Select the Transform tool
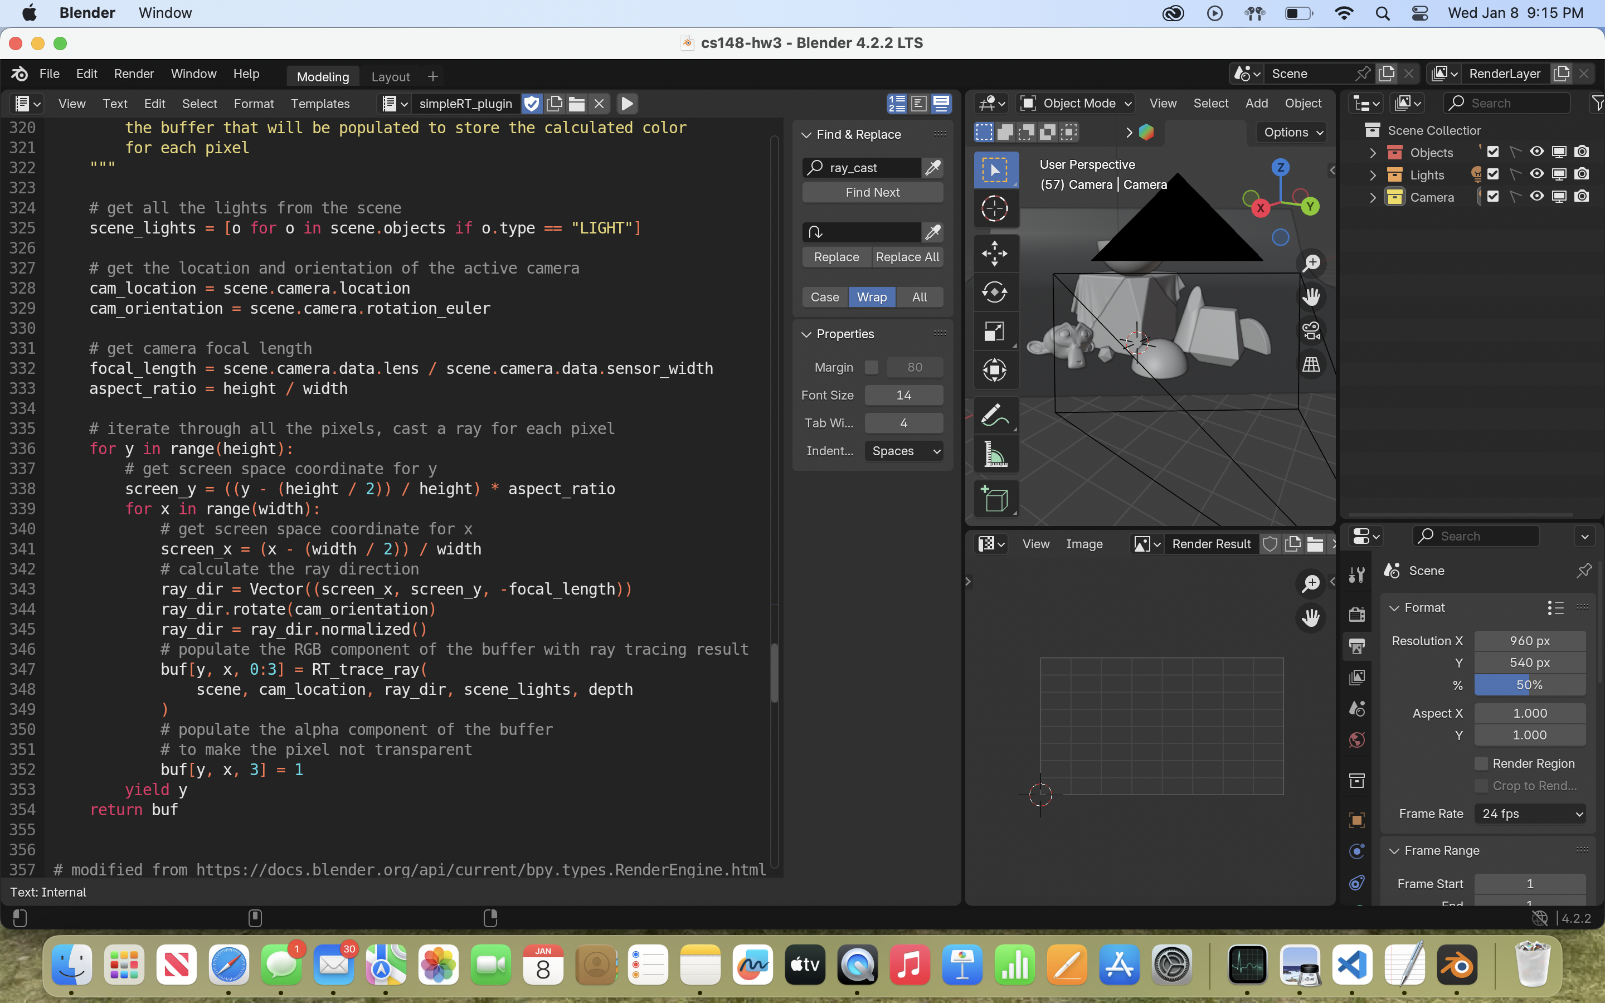Screen dimensions: 1605x1003 995,369
